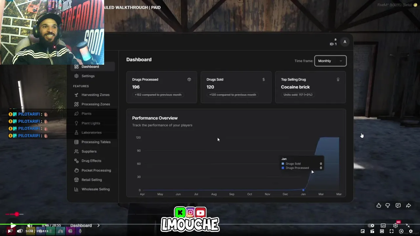Image resolution: width=420 pixels, height=236 pixels.
Task: Adjust the red volume slider knob
Action: 17,214
